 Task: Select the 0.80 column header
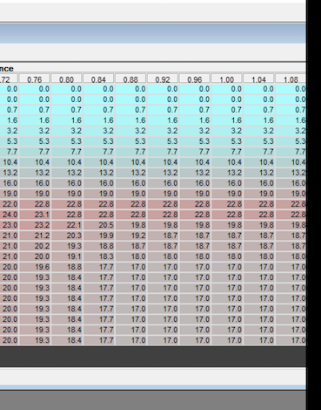(x=67, y=79)
